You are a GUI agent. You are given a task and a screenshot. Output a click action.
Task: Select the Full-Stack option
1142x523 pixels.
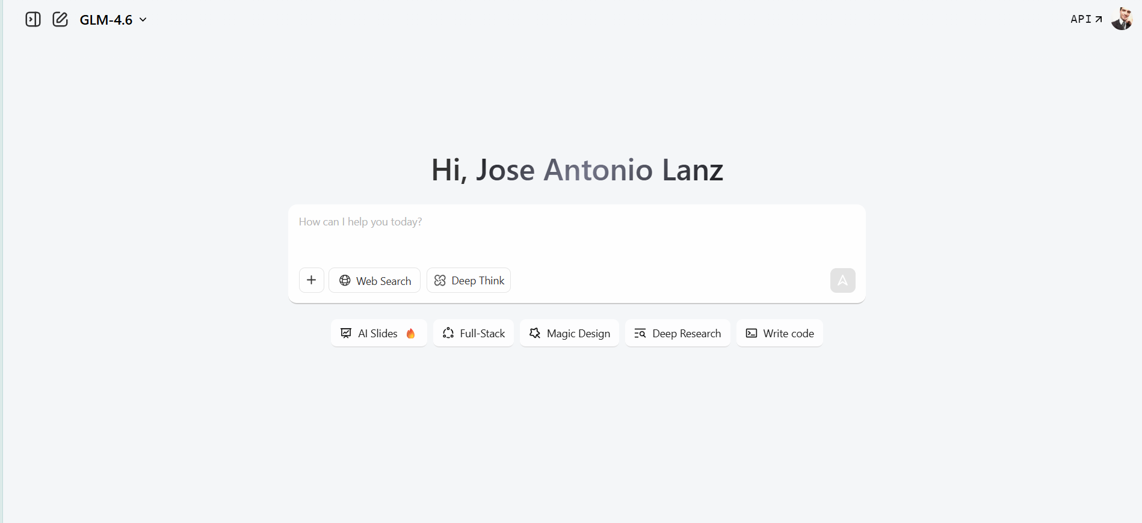(x=474, y=334)
